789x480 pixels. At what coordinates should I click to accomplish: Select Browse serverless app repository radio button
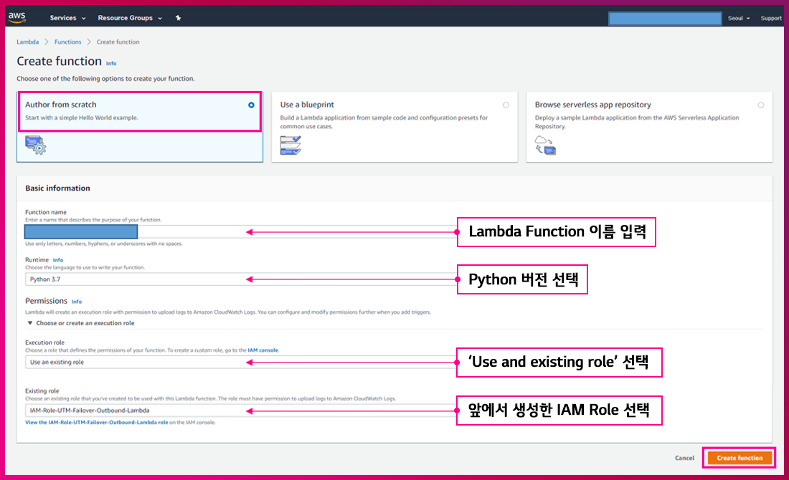760,105
